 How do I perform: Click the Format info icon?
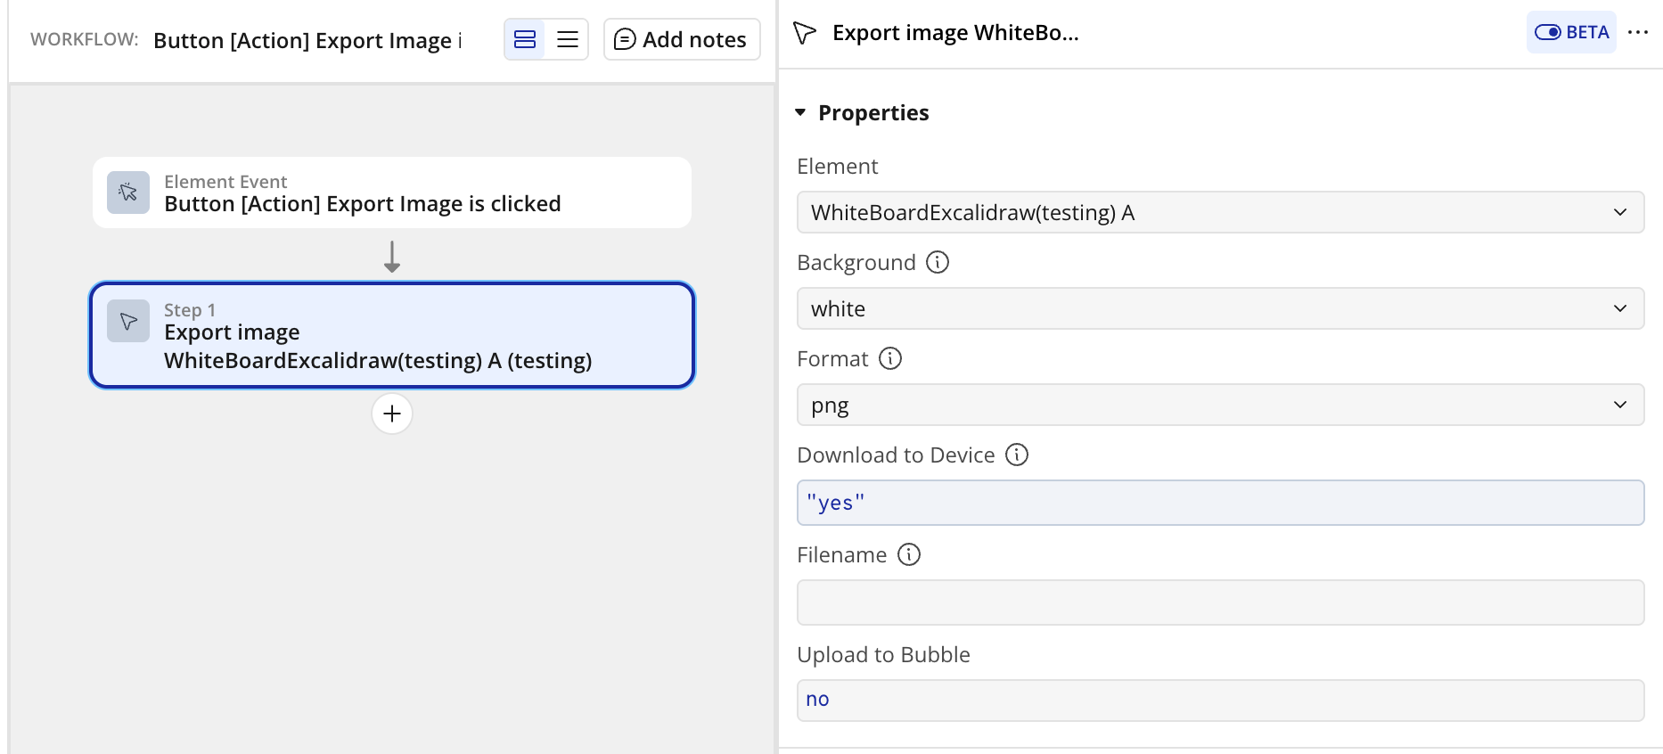click(890, 358)
